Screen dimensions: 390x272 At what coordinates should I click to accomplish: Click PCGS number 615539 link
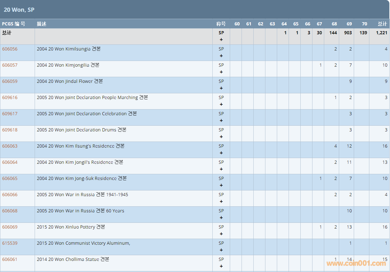[x=10, y=243]
